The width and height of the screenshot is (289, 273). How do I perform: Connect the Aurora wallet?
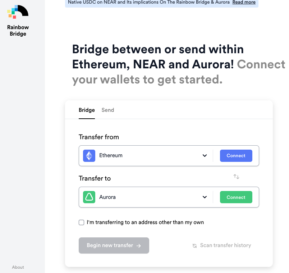[236, 197]
